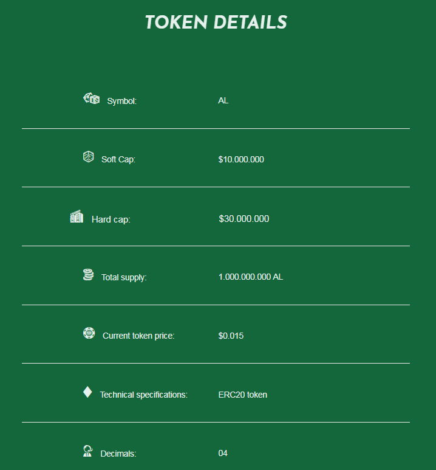Click the TOKEN DETAILS heading
Viewport: 436px width, 470px height.
point(216,22)
